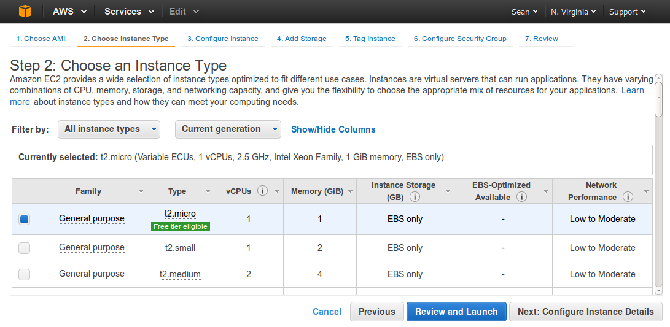Image resolution: width=670 pixels, height=327 pixels.
Task: Go to the 4. Add Storage step tab
Action: (302, 39)
